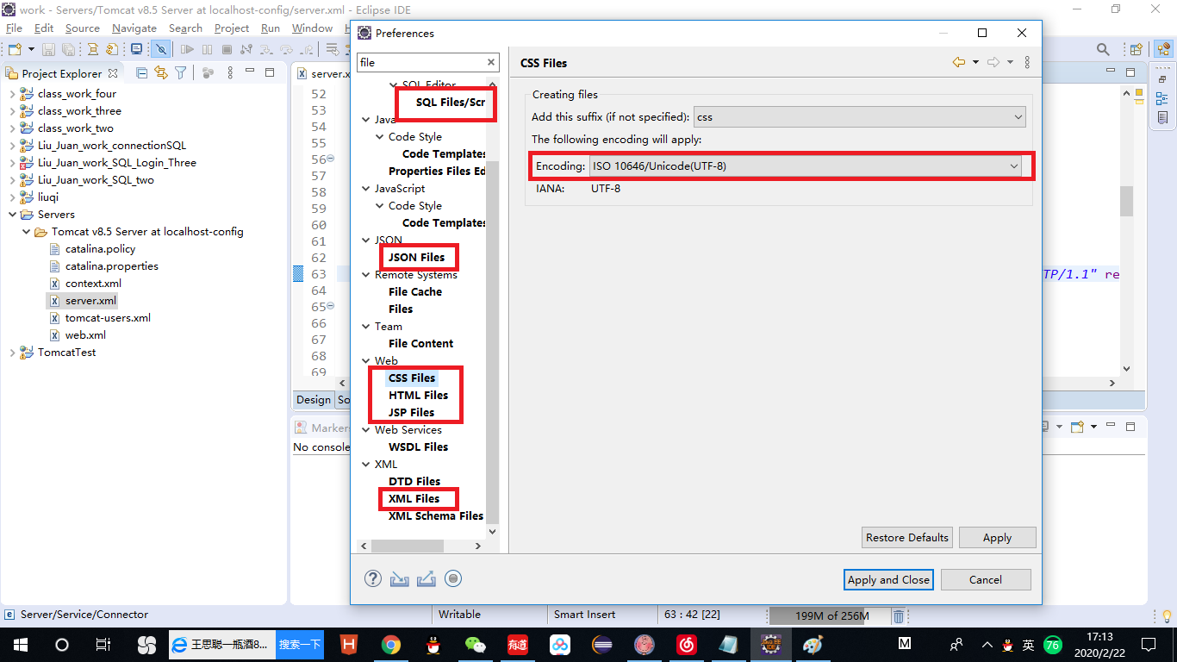Click the Terminate stop icon in toolbar

pos(227,50)
